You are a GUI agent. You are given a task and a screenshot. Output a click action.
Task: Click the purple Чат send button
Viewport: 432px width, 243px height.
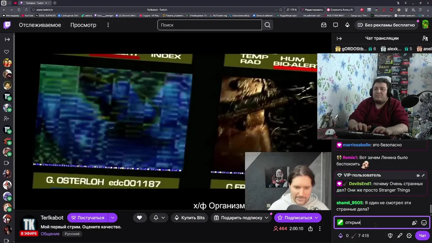(x=422, y=236)
